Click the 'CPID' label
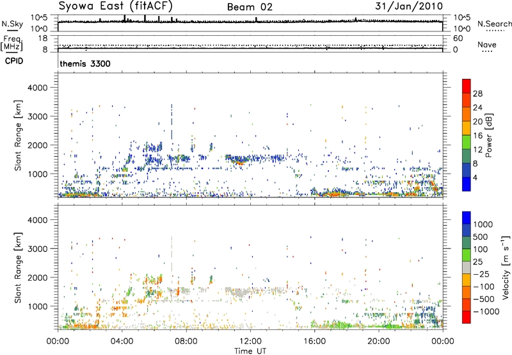The image size is (512, 355). pyautogui.click(x=14, y=61)
